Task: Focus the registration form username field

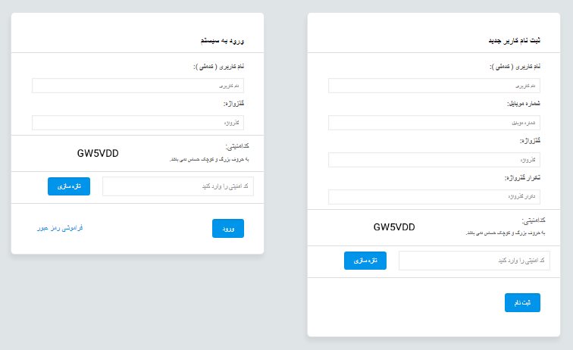Action: click(434, 86)
